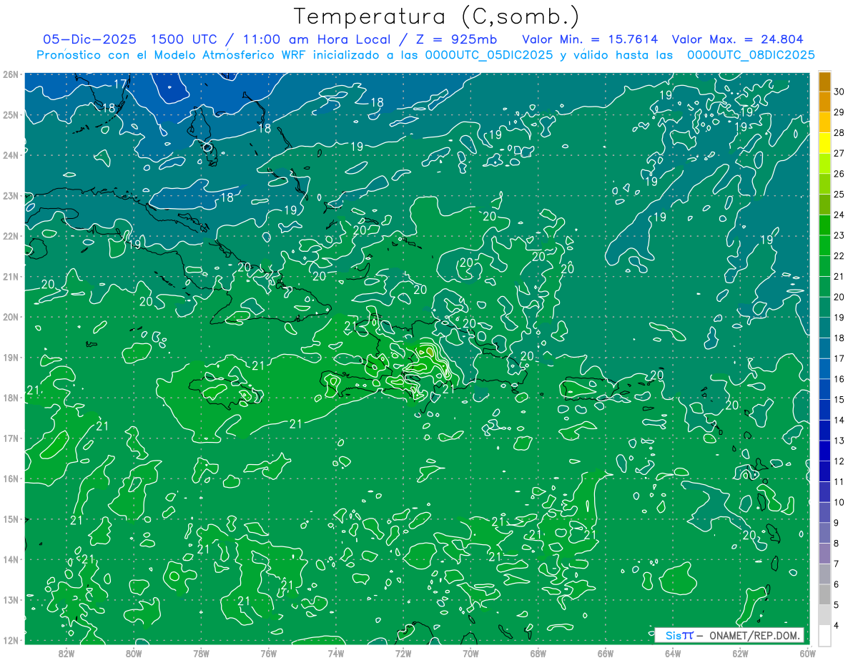The height and width of the screenshot is (663, 858).
Task: Click "Valor Min. = 15.7614" text
Action: click(x=590, y=39)
